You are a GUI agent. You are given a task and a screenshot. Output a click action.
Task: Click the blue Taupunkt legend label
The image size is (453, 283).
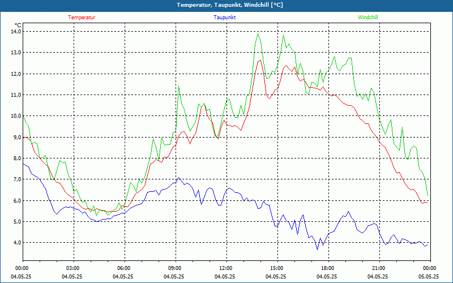click(x=225, y=18)
